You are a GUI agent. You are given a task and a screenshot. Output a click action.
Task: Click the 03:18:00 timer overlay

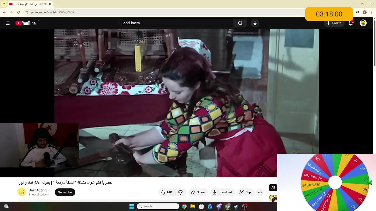click(x=329, y=14)
